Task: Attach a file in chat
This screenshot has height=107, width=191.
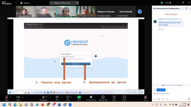Action: 163,99
